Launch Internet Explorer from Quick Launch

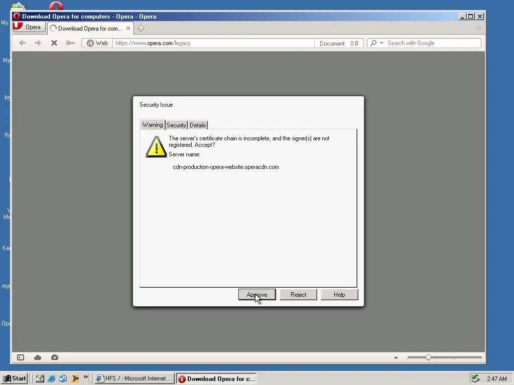[52, 379]
